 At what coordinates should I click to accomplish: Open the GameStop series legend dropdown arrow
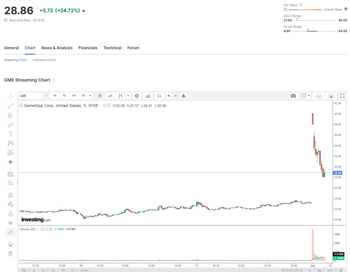(x=100, y=106)
